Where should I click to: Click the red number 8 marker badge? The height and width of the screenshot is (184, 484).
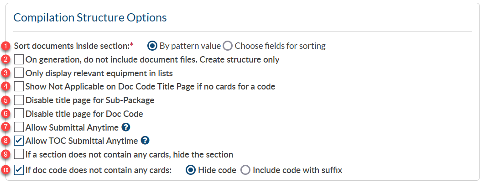(6, 141)
